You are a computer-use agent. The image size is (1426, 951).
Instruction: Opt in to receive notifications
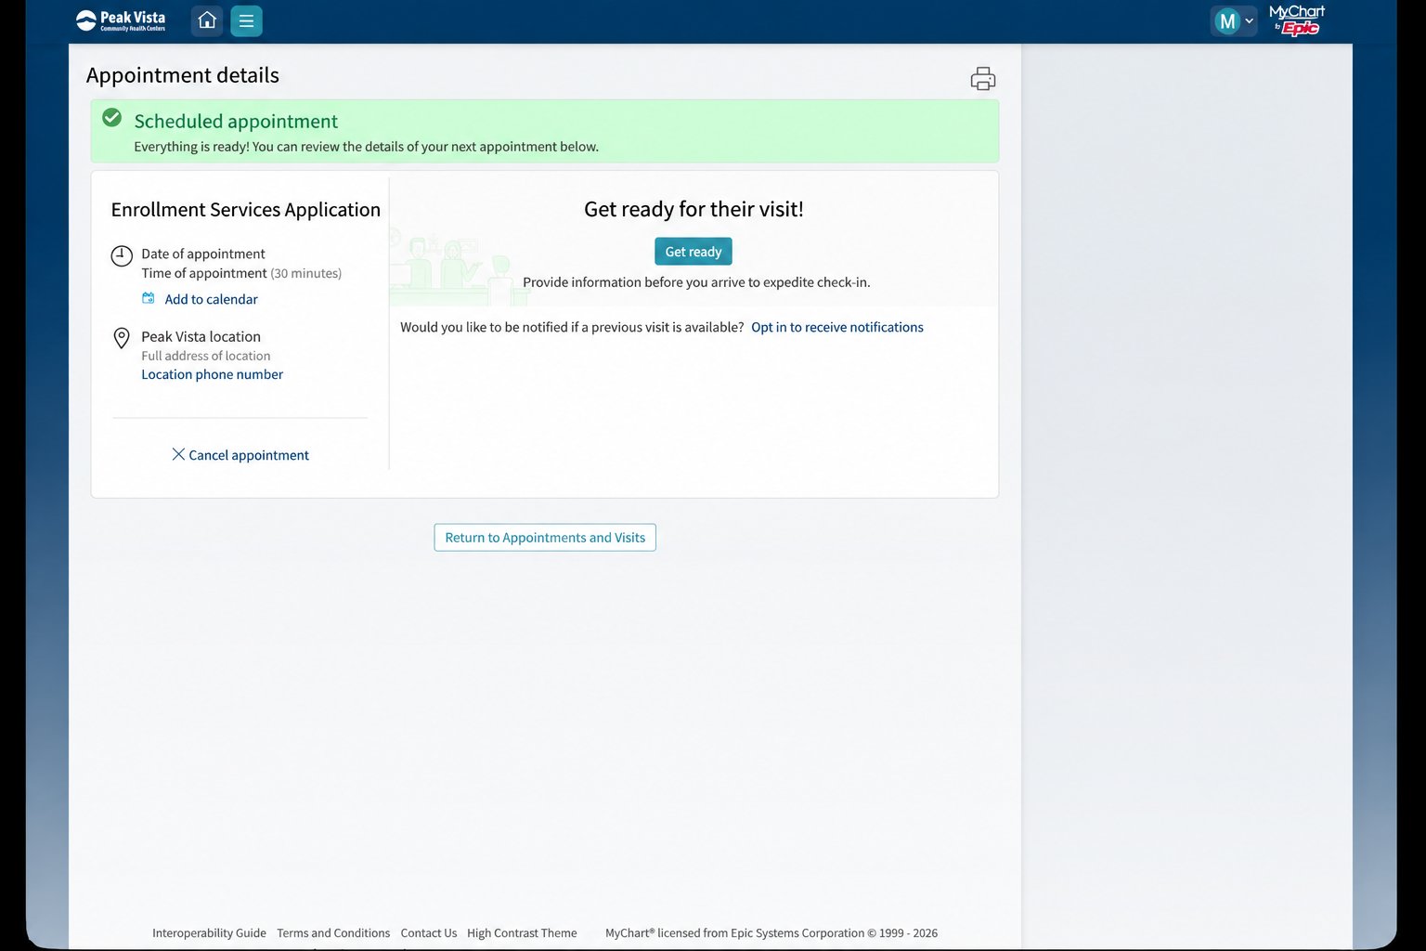coord(837,327)
